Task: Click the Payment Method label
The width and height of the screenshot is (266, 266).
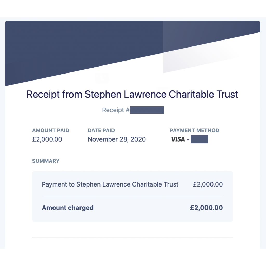Action: pos(195,130)
